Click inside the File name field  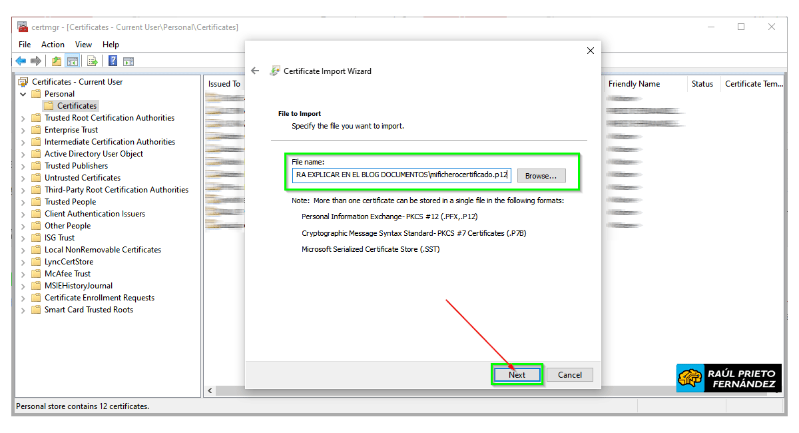401,176
